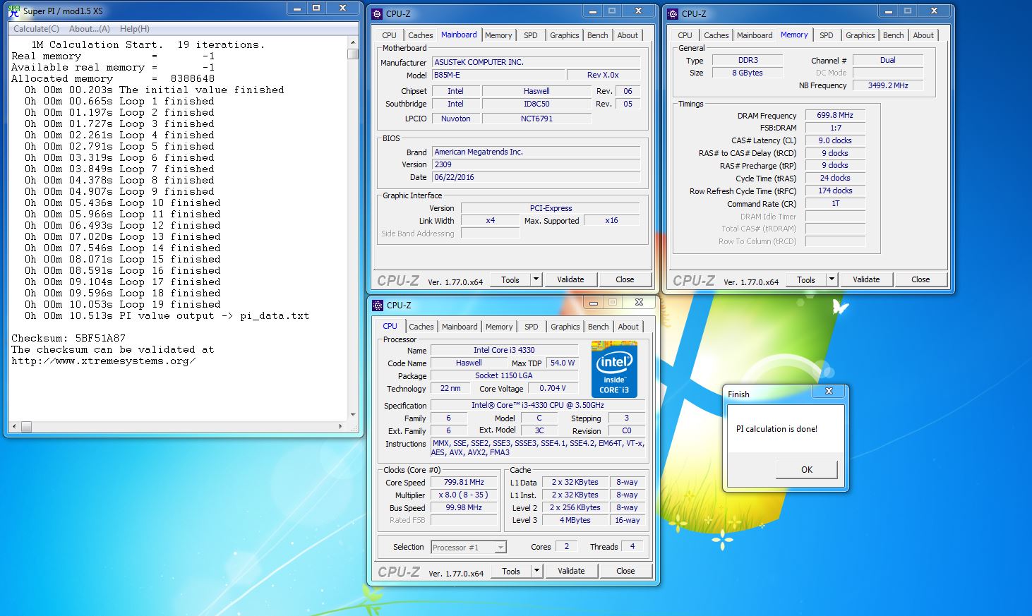Image resolution: width=1032 pixels, height=616 pixels.
Task: Click the B85M-E model field
Action: [498, 75]
